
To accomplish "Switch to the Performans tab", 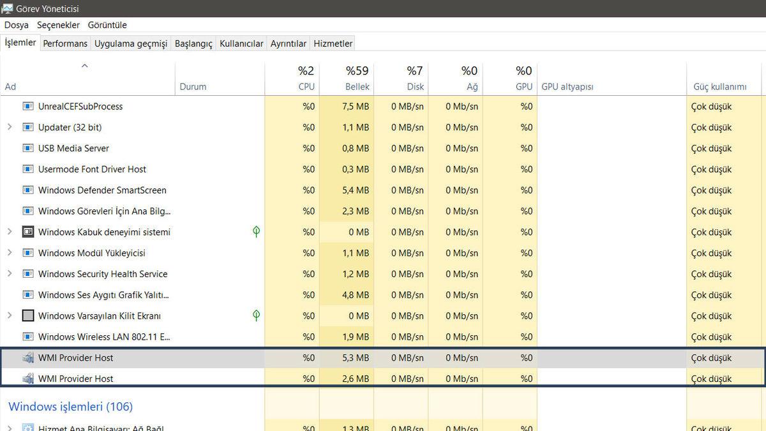I will click(x=64, y=43).
